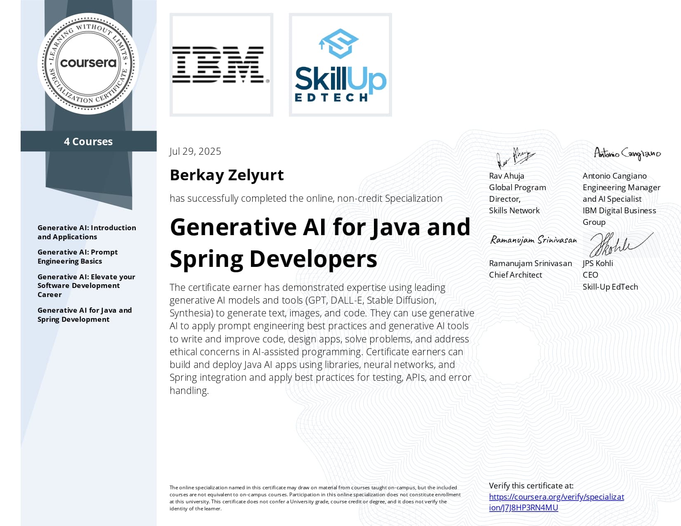Image resolution: width=681 pixels, height=526 pixels.
Task: Click JPS Kohli's signature
Action: (621, 244)
